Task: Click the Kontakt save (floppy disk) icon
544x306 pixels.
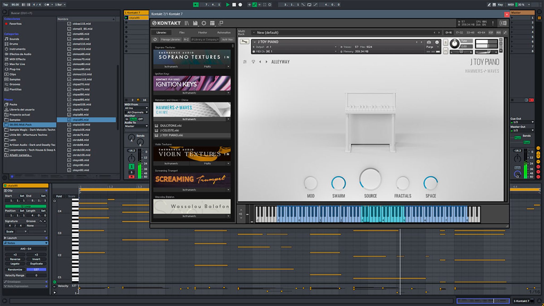Action: point(195,23)
